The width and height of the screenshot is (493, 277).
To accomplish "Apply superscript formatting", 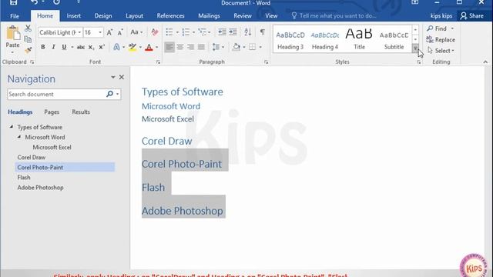I will pos(102,47).
